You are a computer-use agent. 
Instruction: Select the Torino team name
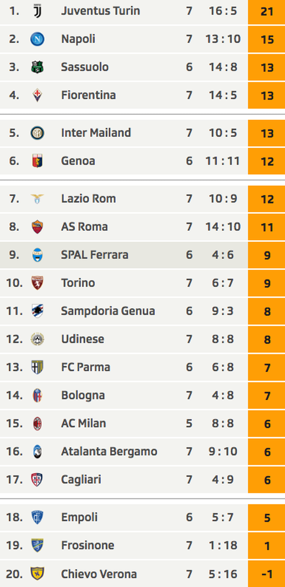click(78, 283)
